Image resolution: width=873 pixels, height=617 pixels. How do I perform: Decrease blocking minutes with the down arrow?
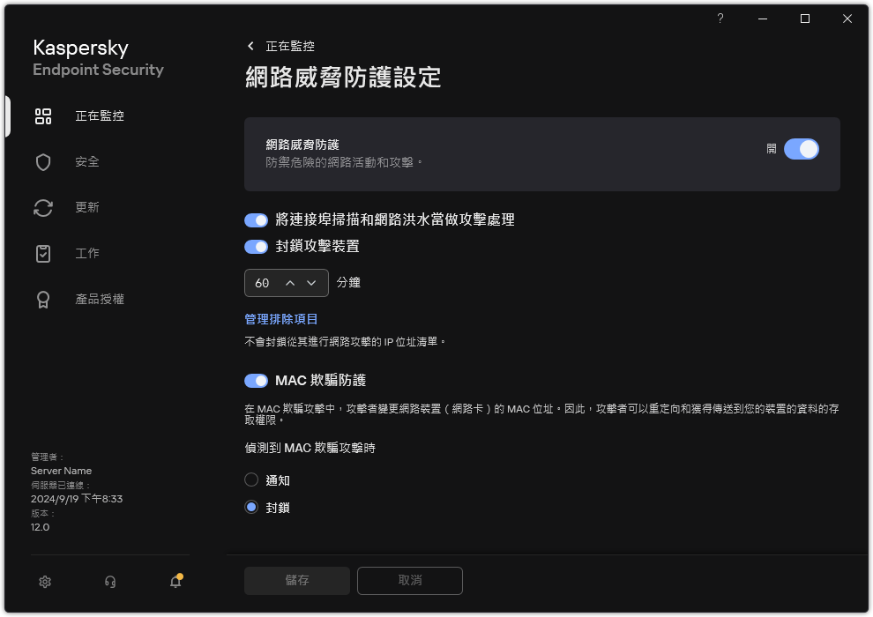click(311, 283)
